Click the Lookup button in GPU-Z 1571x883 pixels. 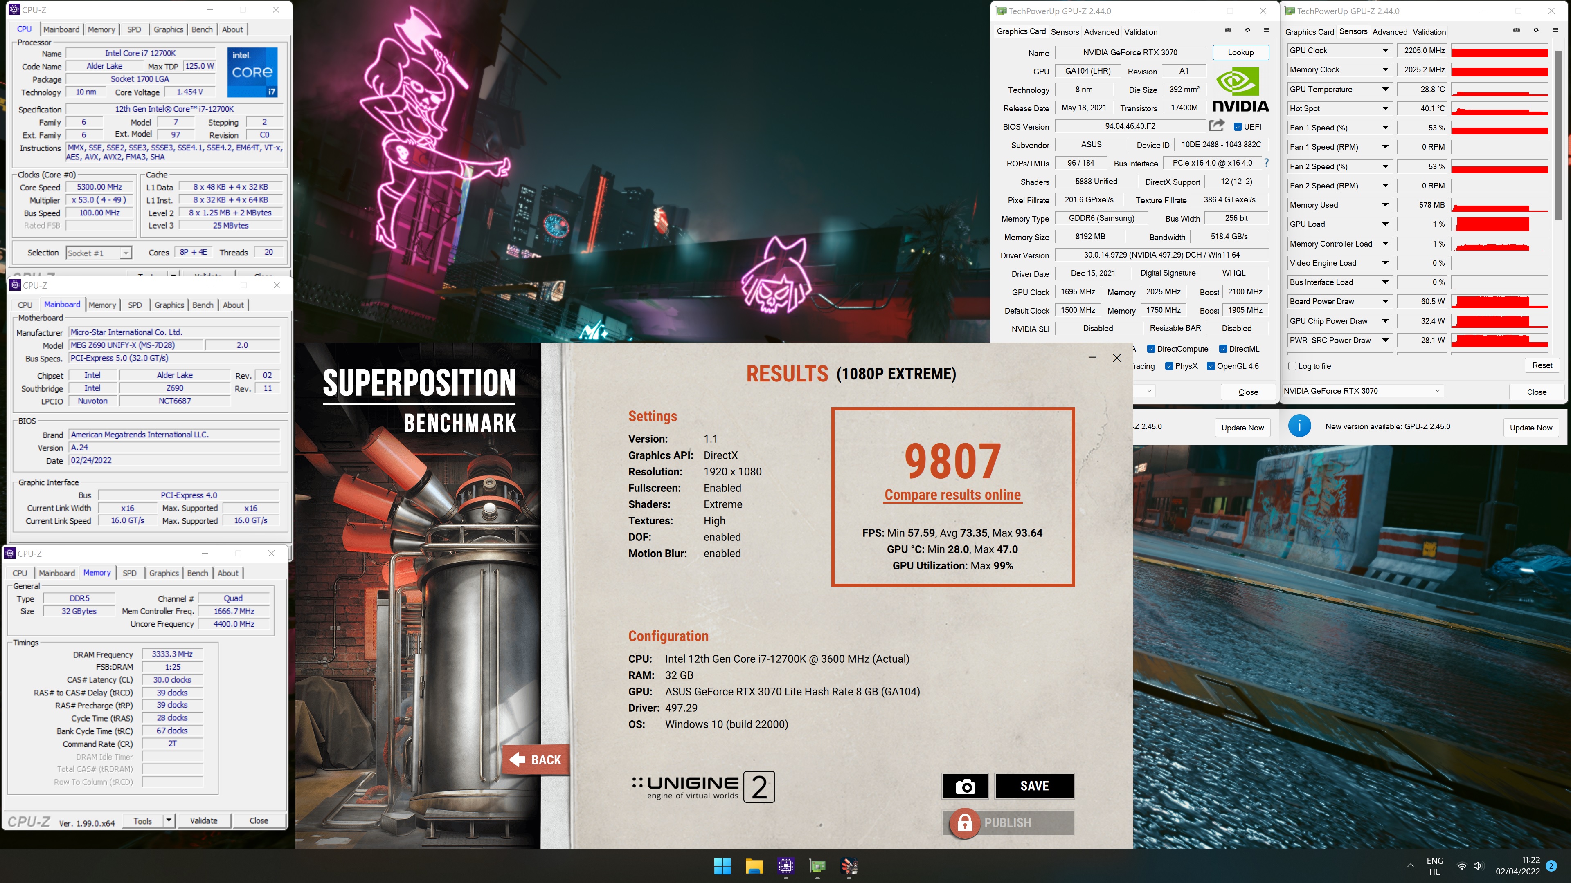[1240, 52]
